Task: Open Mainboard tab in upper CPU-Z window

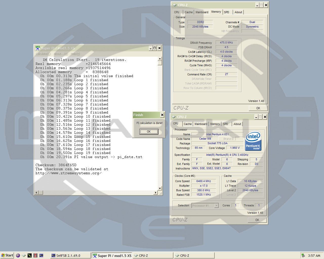Action: coord(202,12)
